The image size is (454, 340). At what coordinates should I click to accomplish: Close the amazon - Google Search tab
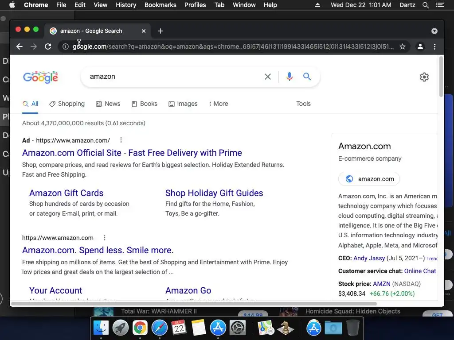144,31
